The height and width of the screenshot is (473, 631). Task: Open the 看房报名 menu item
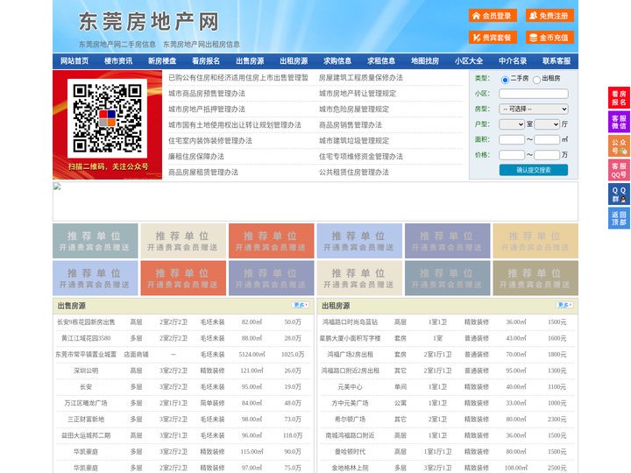coord(206,61)
